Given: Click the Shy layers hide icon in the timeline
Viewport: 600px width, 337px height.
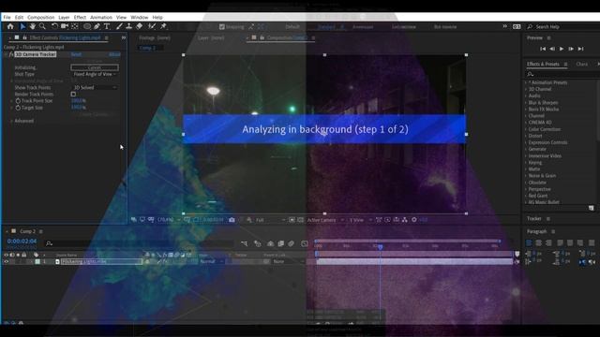Looking at the screenshot, I should (x=271, y=243).
